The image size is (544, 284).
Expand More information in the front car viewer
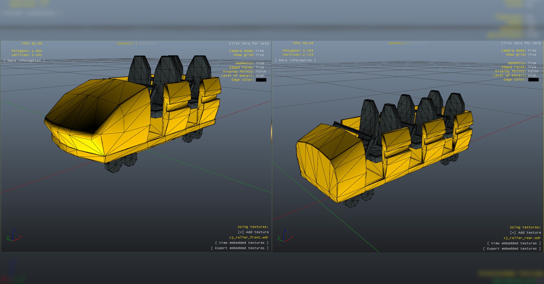[x=24, y=61]
